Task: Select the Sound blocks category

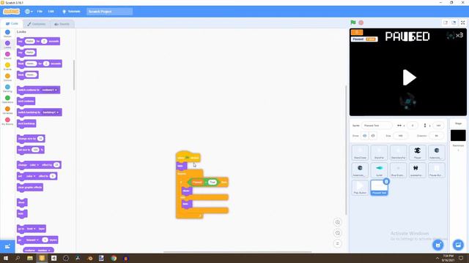Action: pos(7,56)
